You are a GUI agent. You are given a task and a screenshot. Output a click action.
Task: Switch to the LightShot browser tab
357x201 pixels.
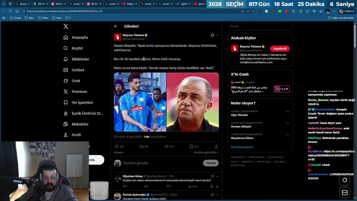[183, 4]
